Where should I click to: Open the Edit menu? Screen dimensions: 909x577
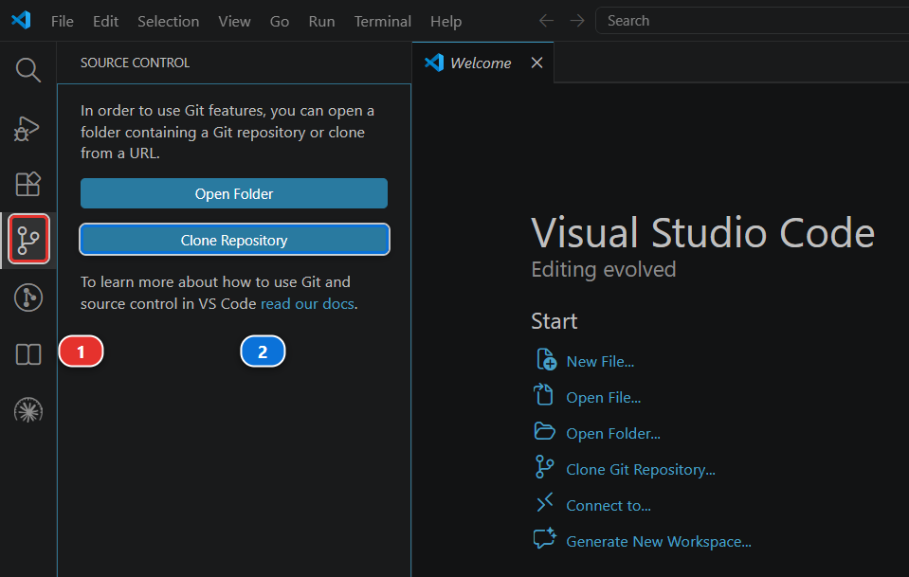click(x=105, y=22)
